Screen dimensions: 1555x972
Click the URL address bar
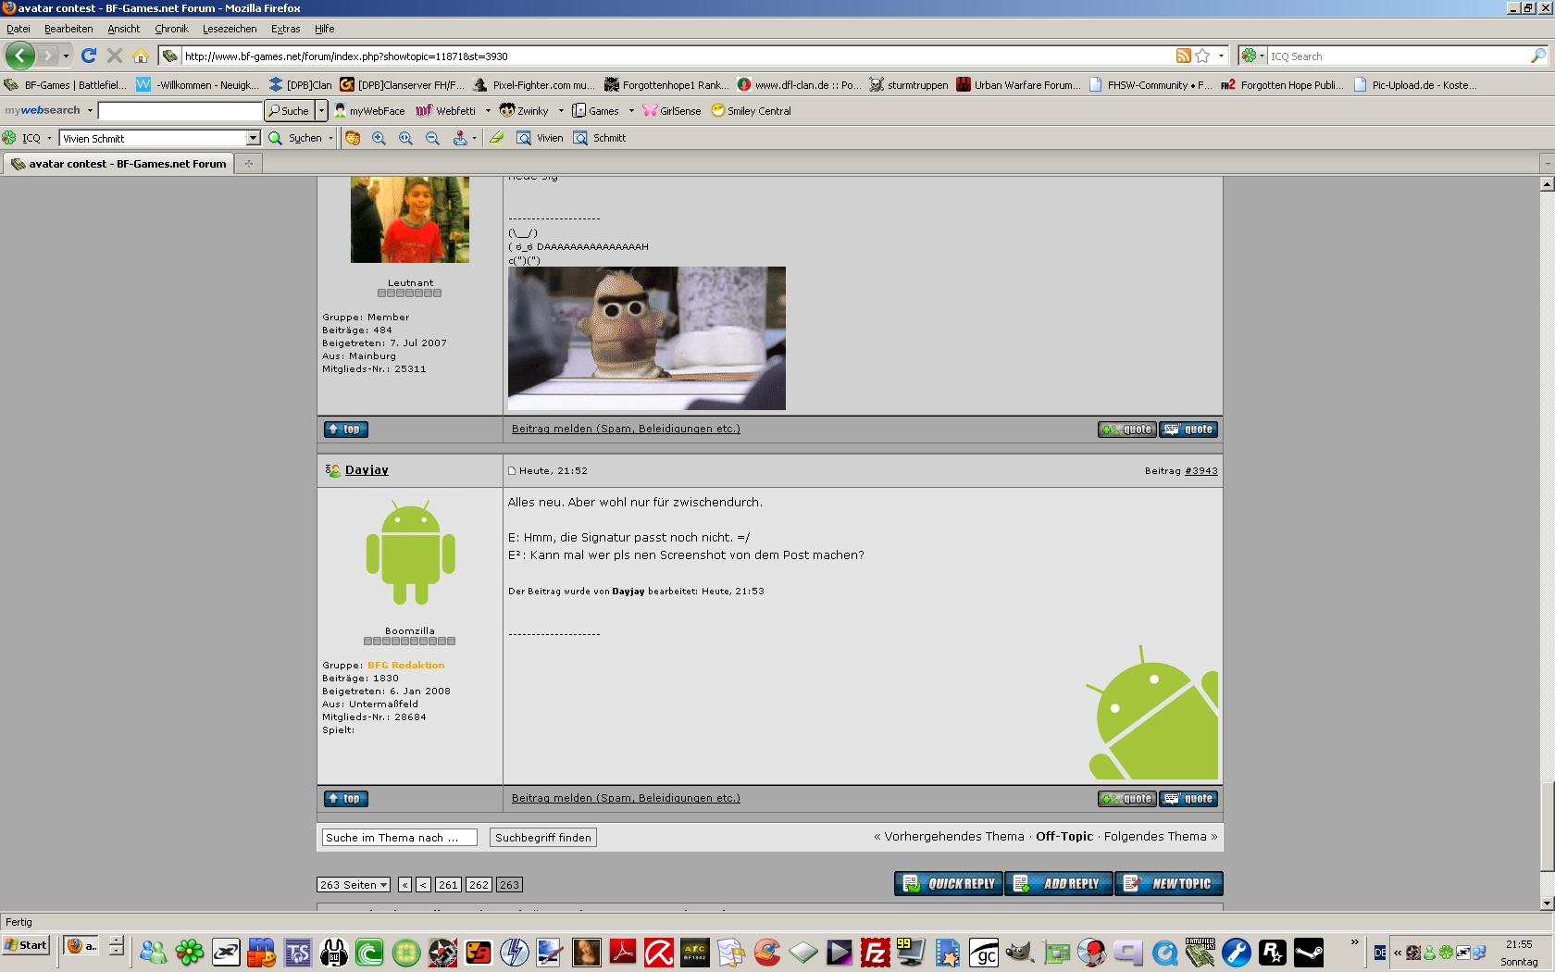676,56
